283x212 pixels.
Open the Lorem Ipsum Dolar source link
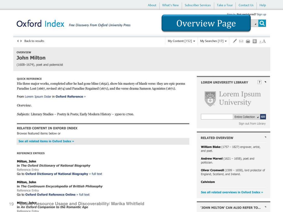point(38,97)
